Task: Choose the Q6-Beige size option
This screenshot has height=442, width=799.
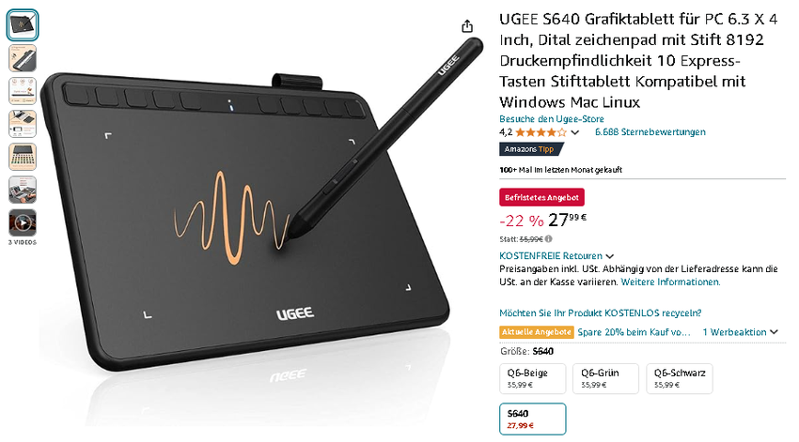Action: pos(532,378)
